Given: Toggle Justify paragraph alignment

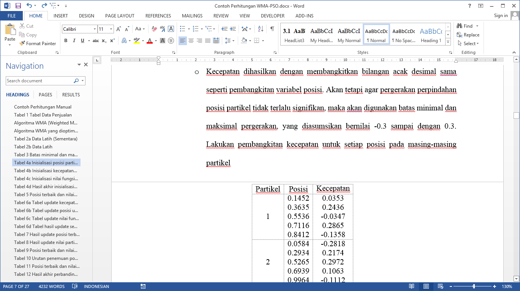Looking at the screenshot, I should (208, 41).
